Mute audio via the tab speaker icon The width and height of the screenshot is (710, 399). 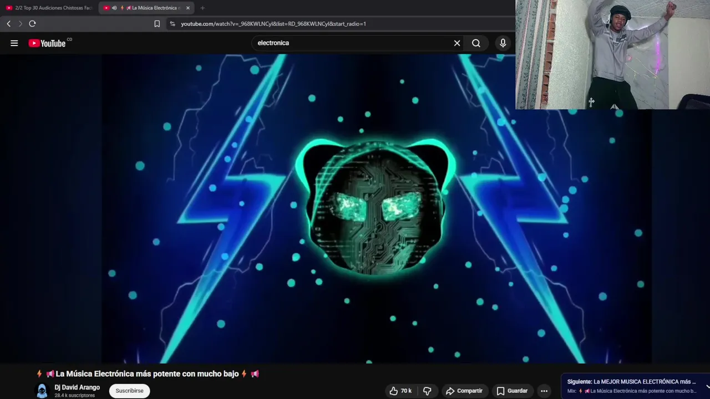[114, 8]
